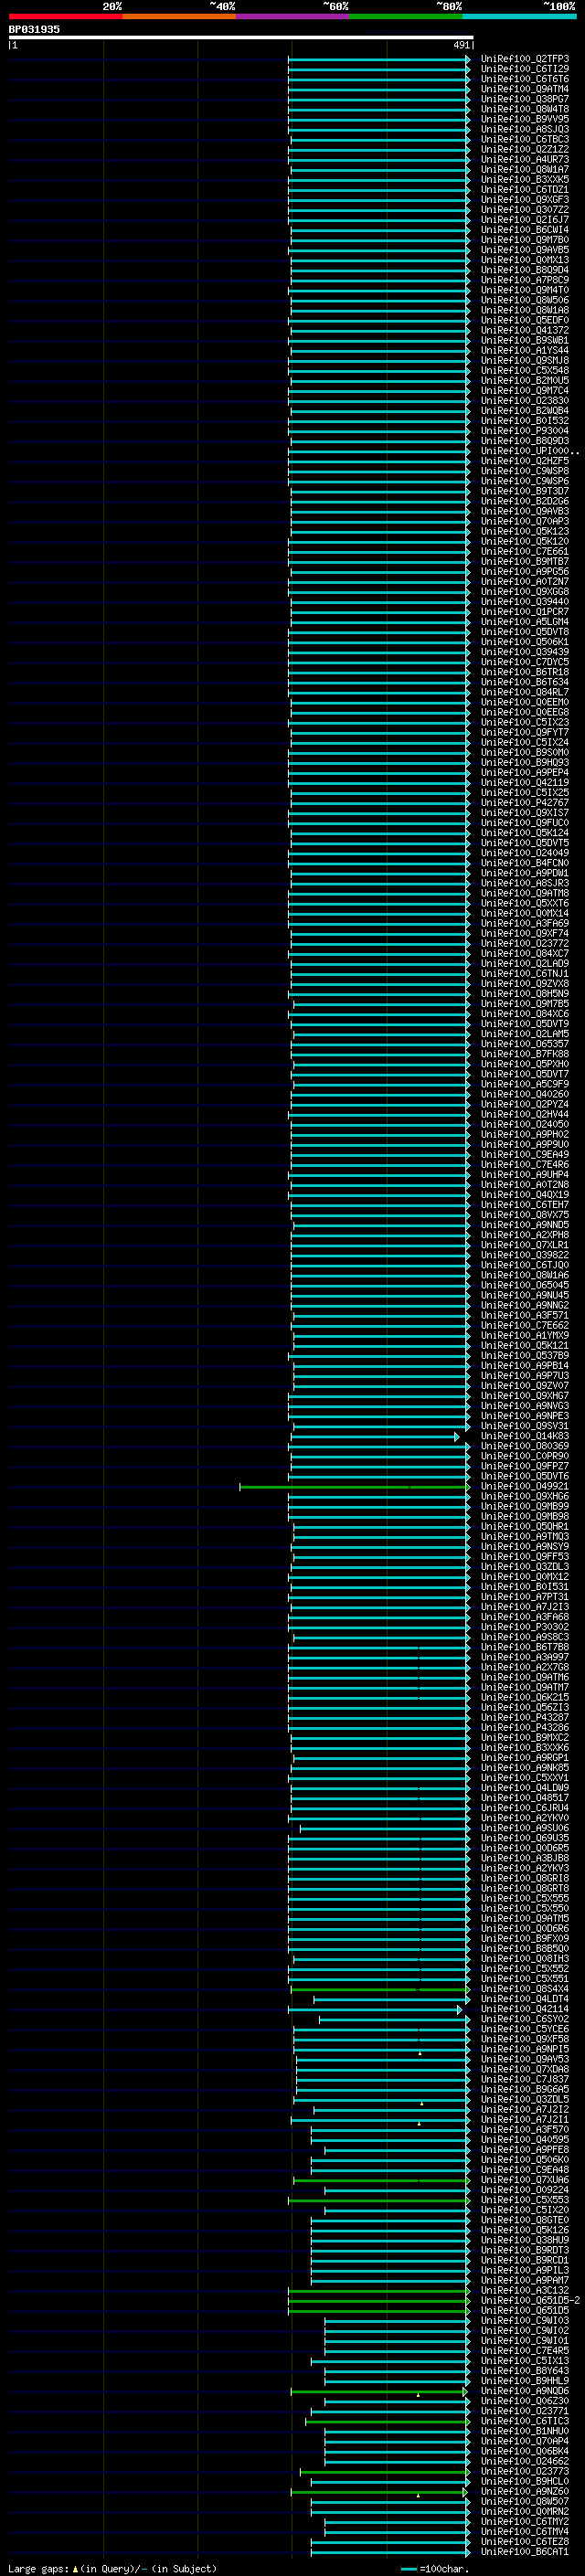585x2576 pixels.
Task: Open hit UniRef100_Q9XGF3
Action: pos(524,200)
